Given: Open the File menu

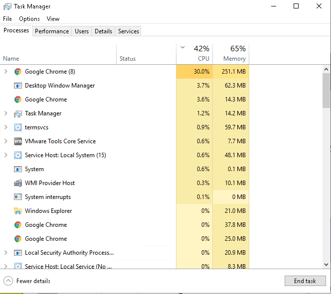Looking at the screenshot, I should click(x=7, y=19).
